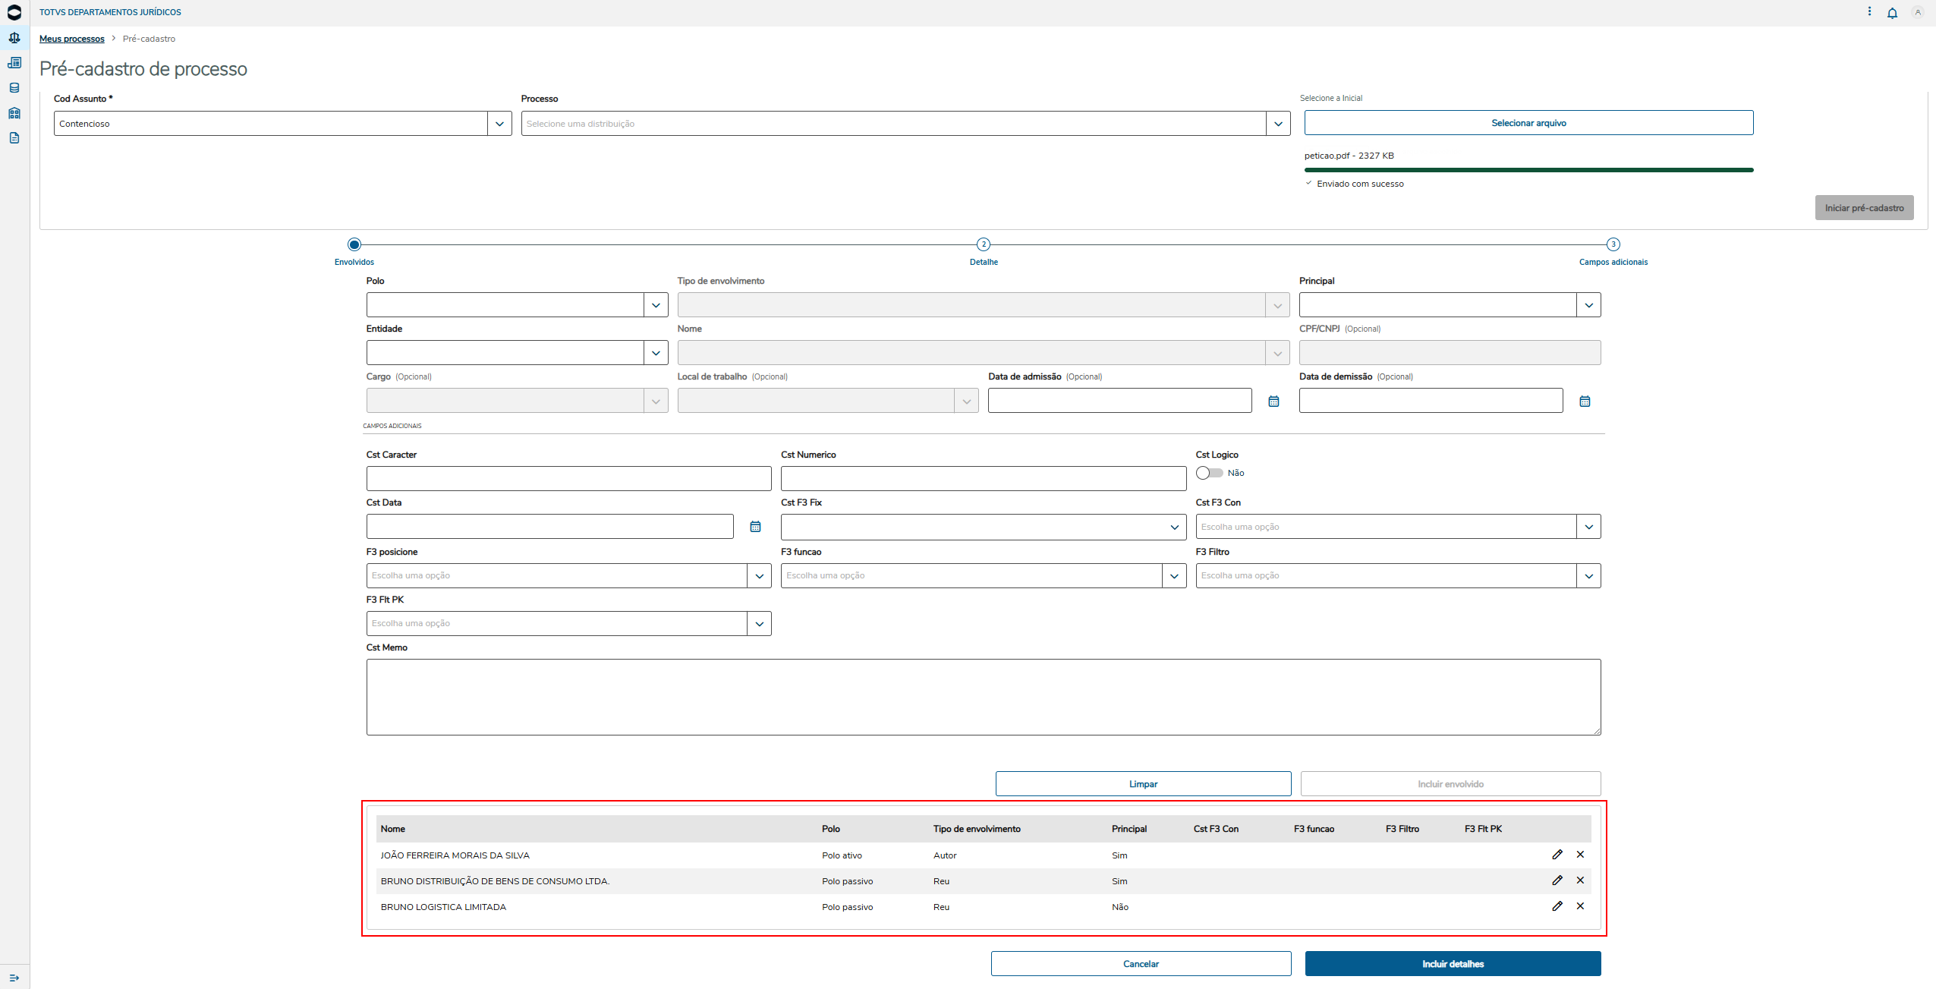Expand sidebar menu arrow at bottom
This screenshot has width=1936, height=989.
point(14,978)
